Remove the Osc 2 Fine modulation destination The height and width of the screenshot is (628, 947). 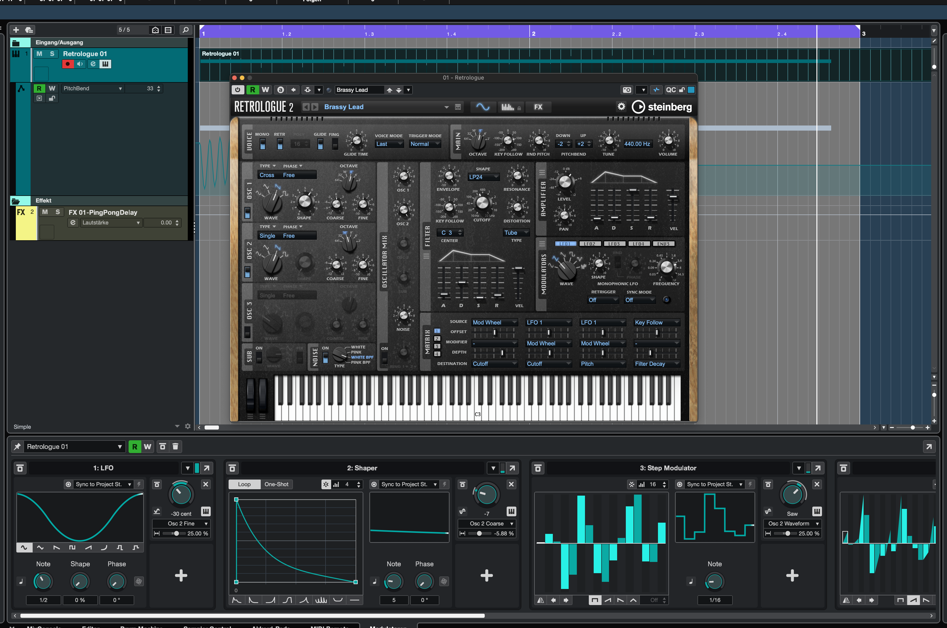point(206,484)
